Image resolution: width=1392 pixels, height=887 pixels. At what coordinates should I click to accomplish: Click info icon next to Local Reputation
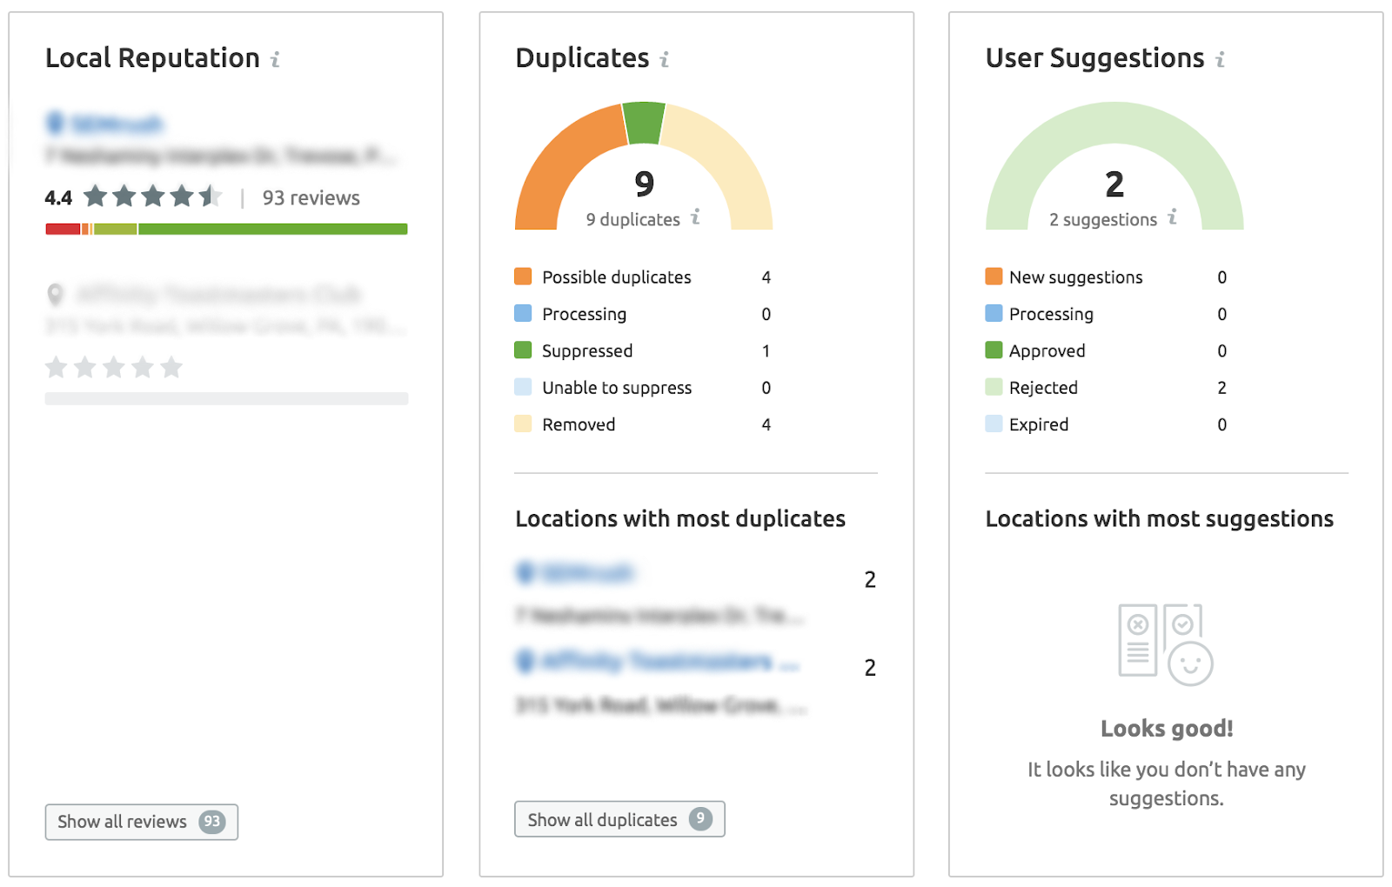coord(275,59)
